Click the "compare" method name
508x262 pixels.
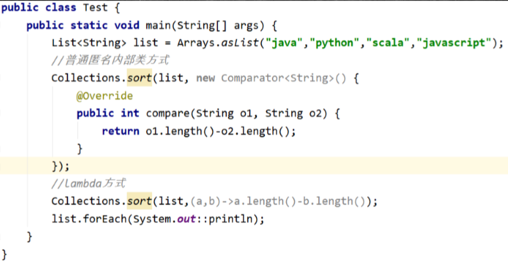coord(168,114)
